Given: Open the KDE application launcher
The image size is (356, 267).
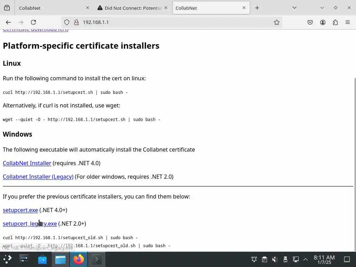Looking at the screenshot, I should click(x=8, y=259).
